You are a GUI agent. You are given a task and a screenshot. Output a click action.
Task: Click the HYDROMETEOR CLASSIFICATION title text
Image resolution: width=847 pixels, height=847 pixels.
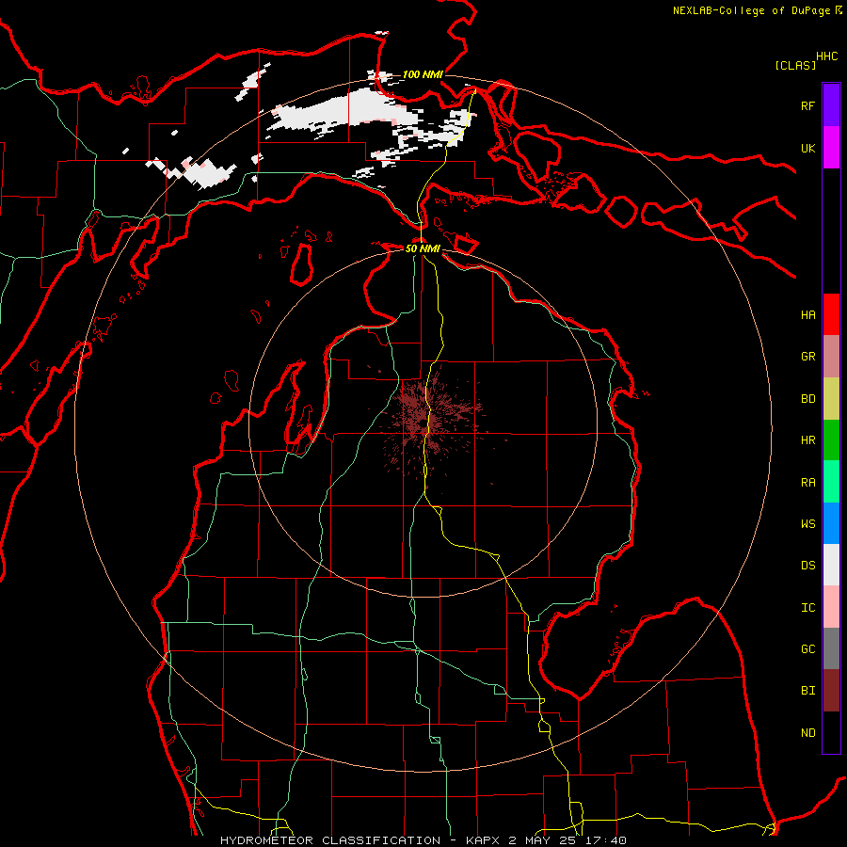point(330,840)
